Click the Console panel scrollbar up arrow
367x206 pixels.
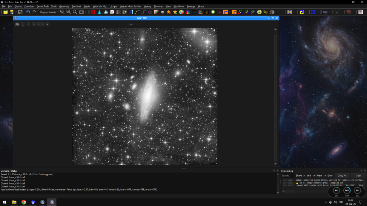278,174
